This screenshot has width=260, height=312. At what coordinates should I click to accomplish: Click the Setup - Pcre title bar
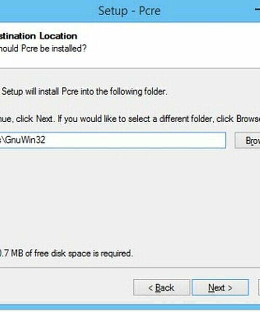pyautogui.click(x=129, y=11)
